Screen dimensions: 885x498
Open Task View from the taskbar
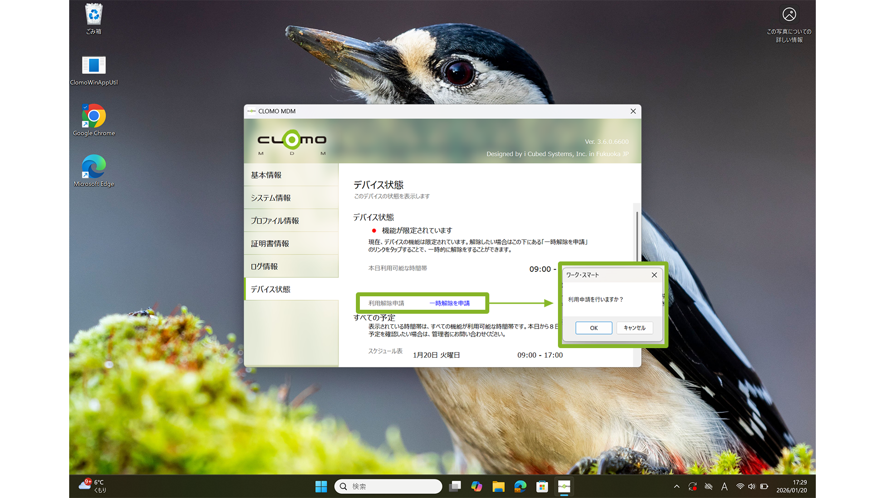[x=454, y=487]
